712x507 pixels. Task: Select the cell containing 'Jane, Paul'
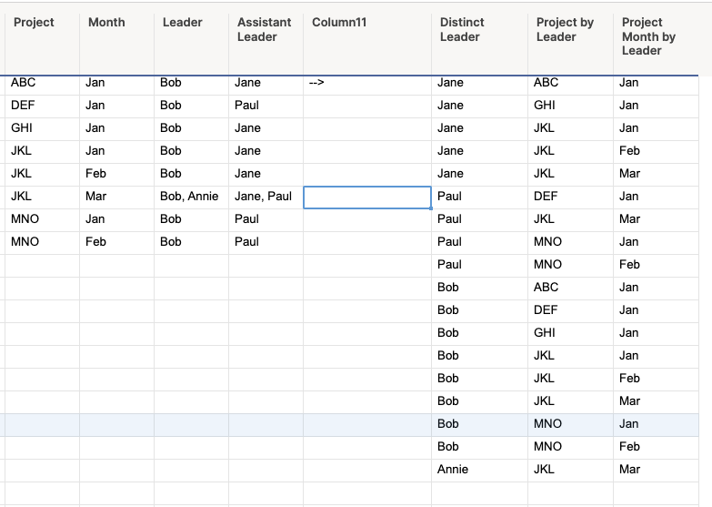pyautogui.click(x=264, y=197)
